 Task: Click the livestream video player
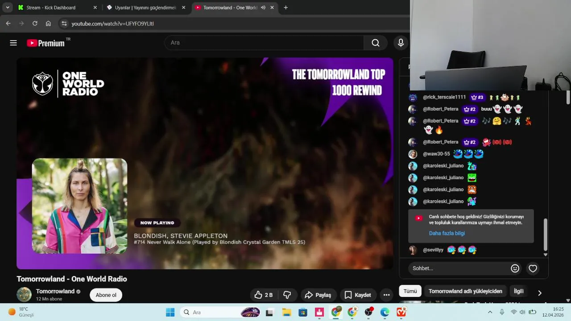(x=205, y=163)
